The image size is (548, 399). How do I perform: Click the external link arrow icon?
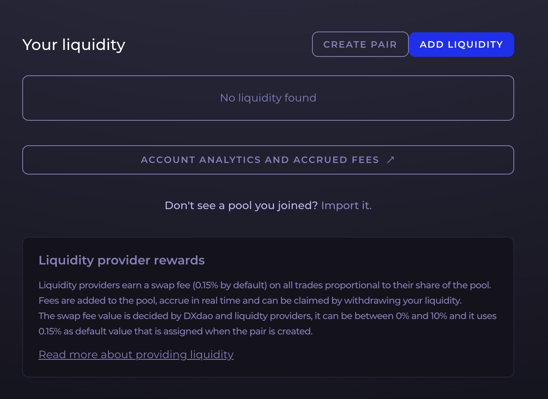pos(390,160)
